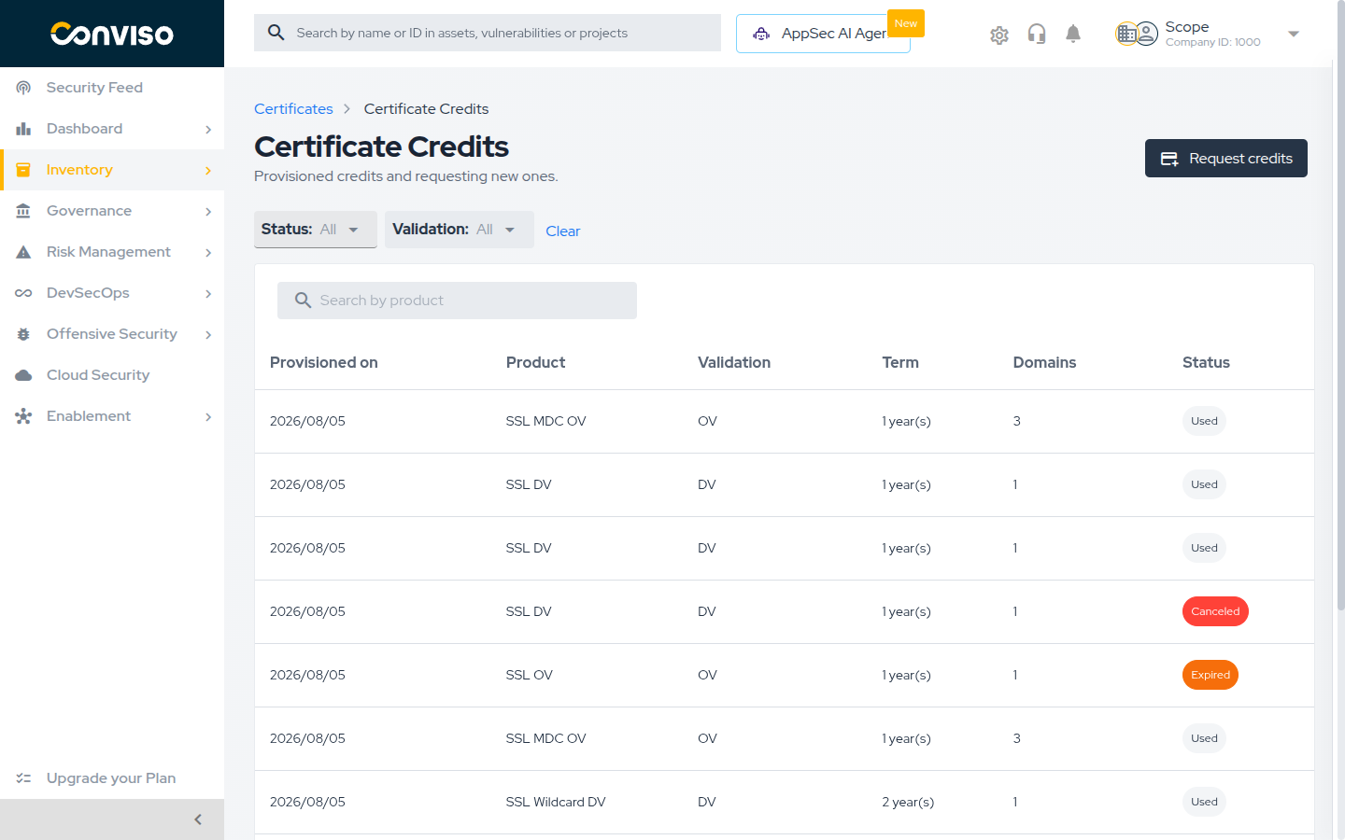Click the Validation column header
This screenshot has width=1345, height=840.
click(x=734, y=362)
